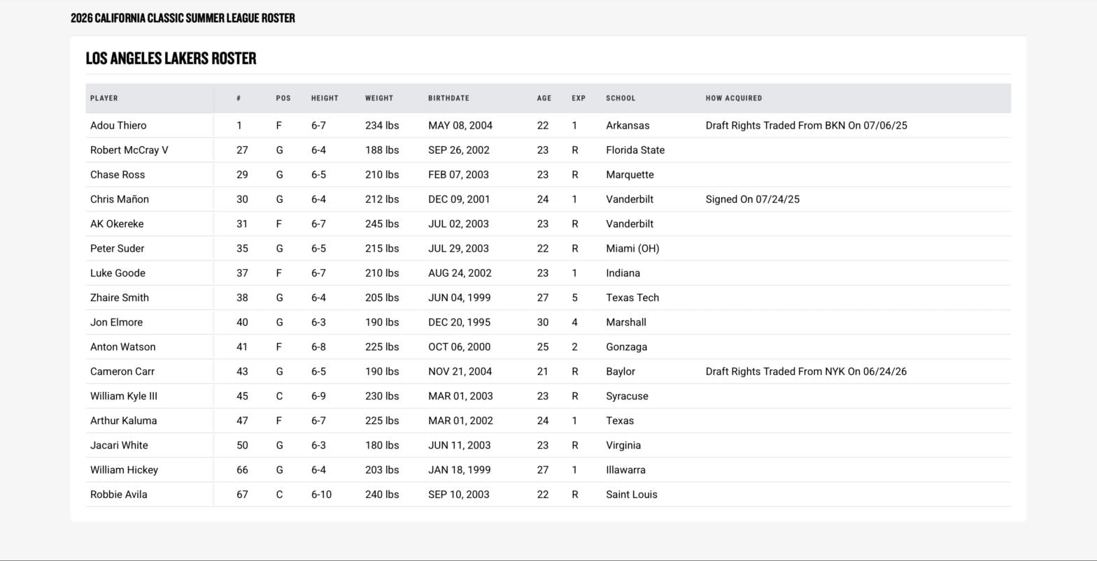Viewport: 1097px width, 561px height.
Task: Click the AGE column header
Action: [544, 99]
